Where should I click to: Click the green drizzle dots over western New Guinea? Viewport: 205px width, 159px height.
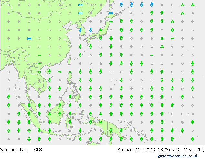(101, 122)
